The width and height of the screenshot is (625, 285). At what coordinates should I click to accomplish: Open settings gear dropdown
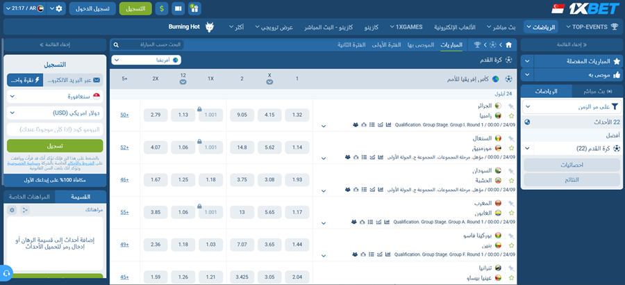coord(56,8)
